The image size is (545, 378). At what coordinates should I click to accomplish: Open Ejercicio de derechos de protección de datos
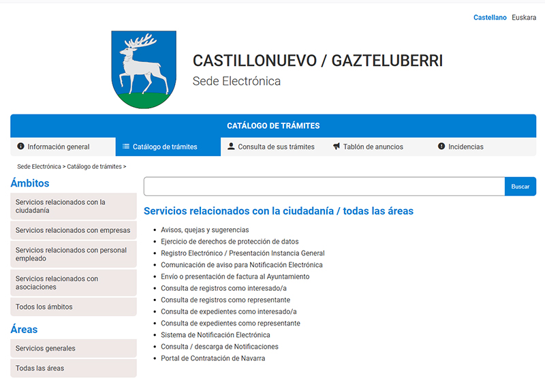[x=230, y=242]
